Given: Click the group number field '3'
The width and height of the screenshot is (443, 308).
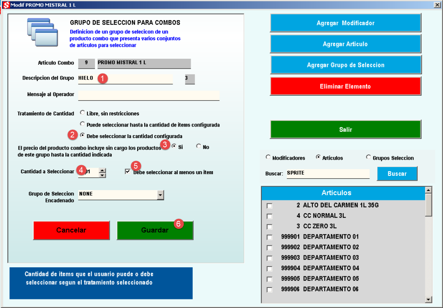Looking at the screenshot, I should pyautogui.click(x=189, y=79).
